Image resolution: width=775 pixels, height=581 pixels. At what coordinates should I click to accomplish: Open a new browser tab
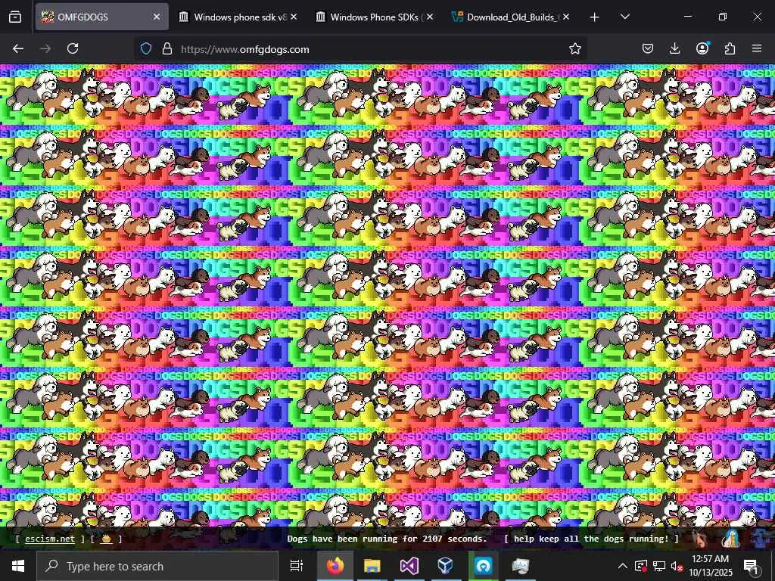coord(595,17)
